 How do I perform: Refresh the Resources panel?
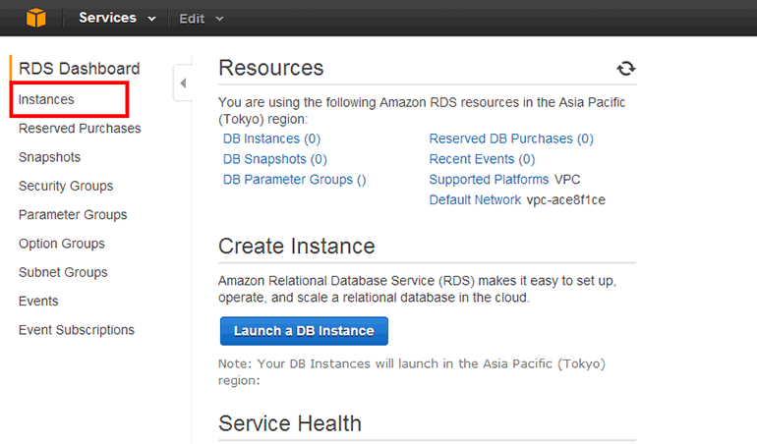click(625, 68)
